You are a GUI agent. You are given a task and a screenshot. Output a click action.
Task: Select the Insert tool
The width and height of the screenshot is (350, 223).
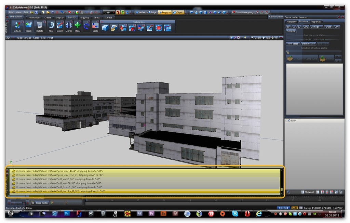[59, 26]
